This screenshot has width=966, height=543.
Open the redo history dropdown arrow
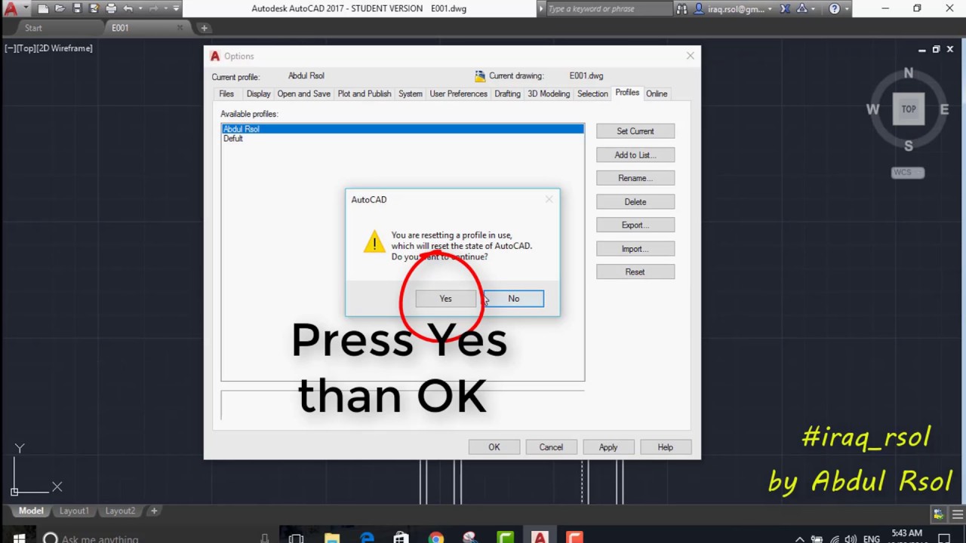(165, 9)
